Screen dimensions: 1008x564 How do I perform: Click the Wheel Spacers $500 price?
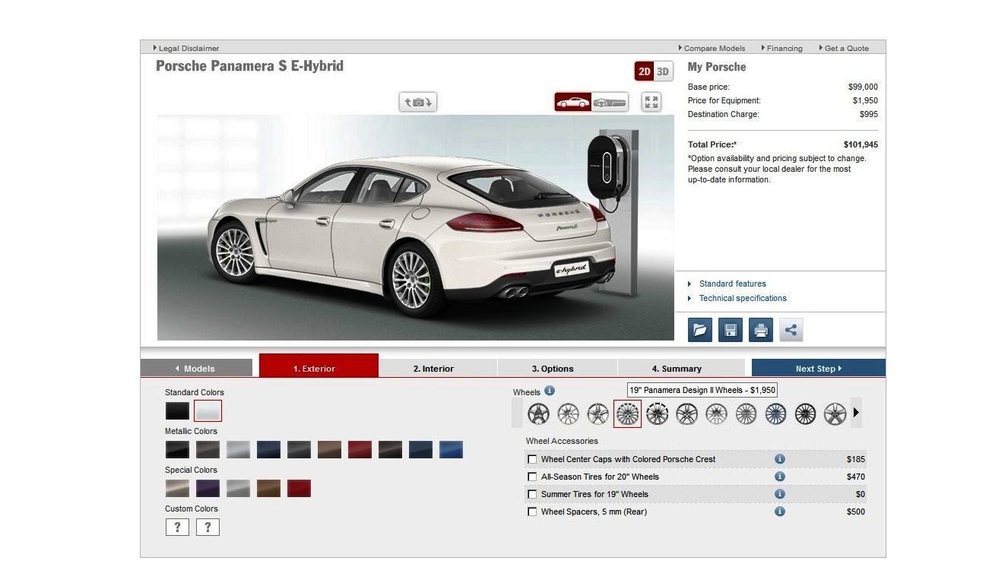pyautogui.click(x=856, y=512)
